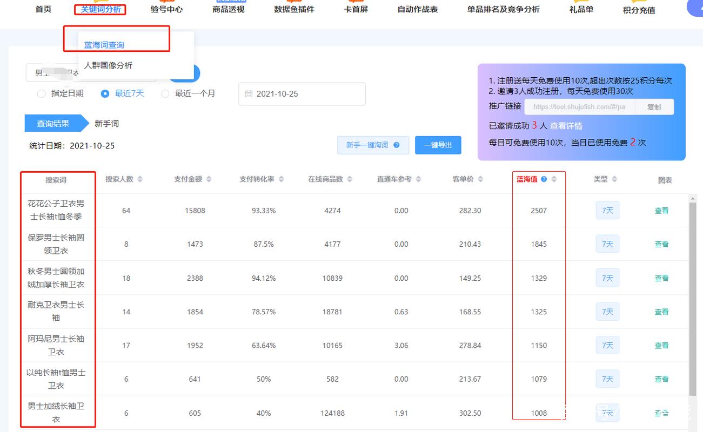Switch to the 新手词 tab
The image size is (703, 432).
click(106, 124)
